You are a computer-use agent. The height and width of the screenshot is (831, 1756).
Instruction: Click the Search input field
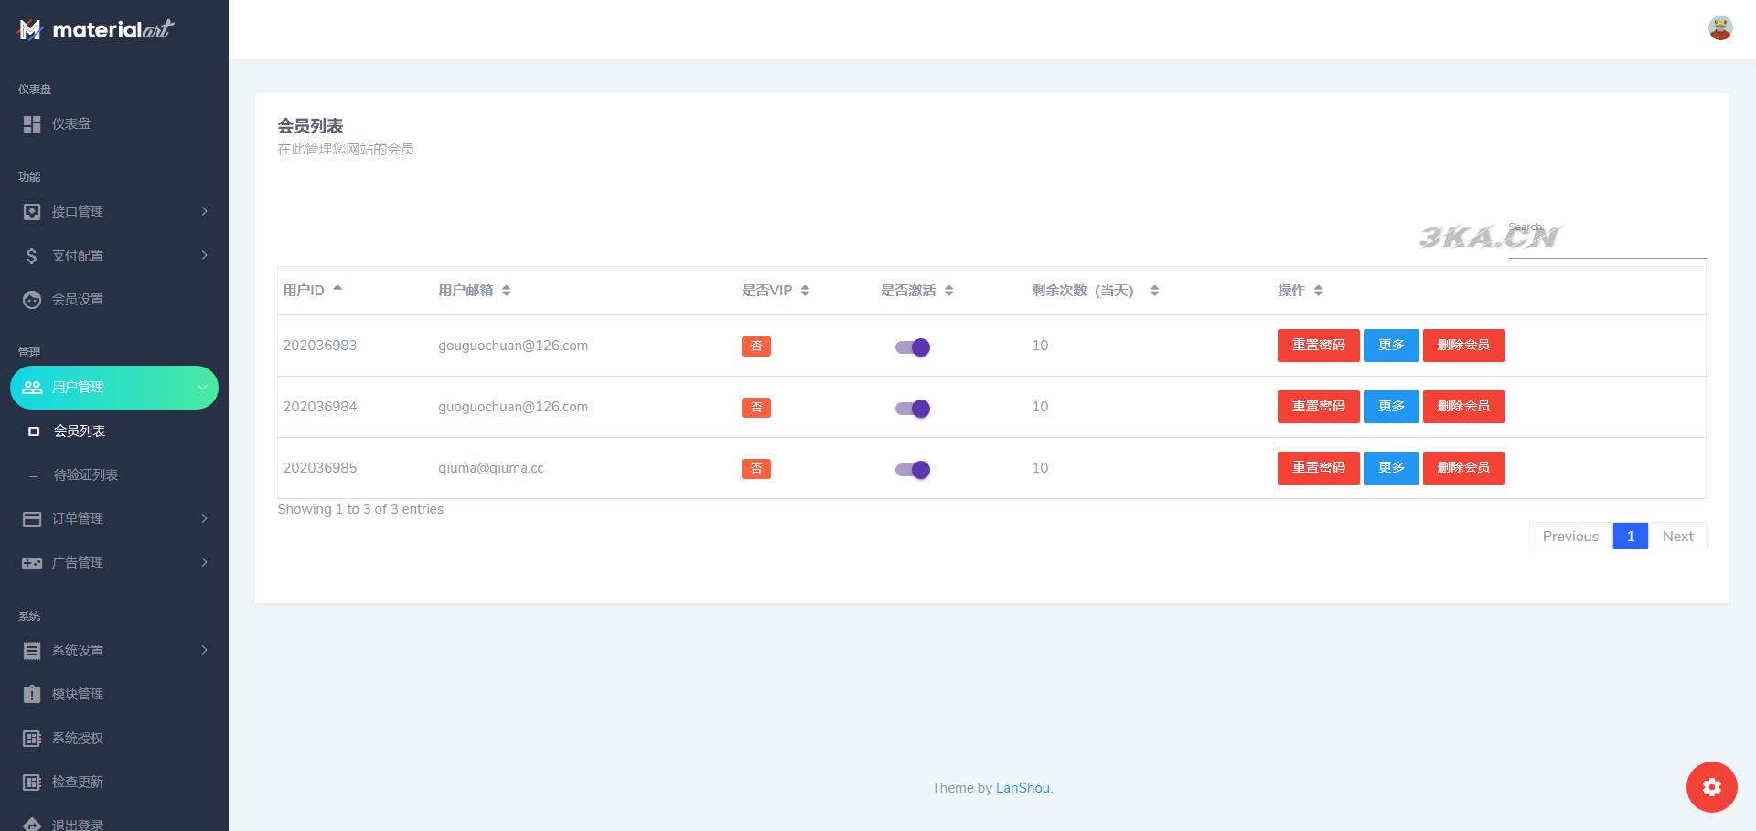(1607, 244)
